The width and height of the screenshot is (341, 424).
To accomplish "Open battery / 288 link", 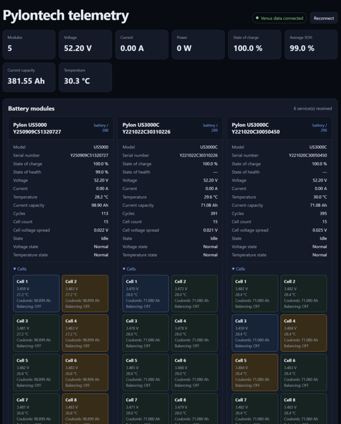I will tap(101, 128).
